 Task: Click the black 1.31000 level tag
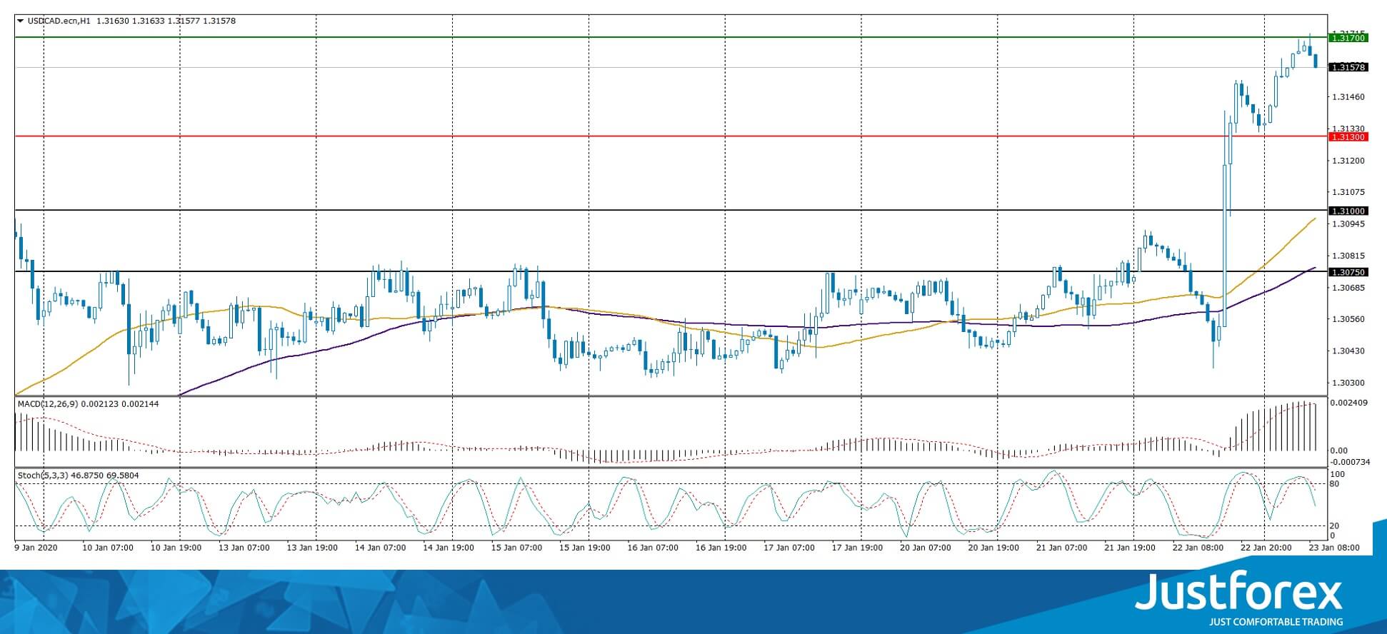pos(1348,211)
